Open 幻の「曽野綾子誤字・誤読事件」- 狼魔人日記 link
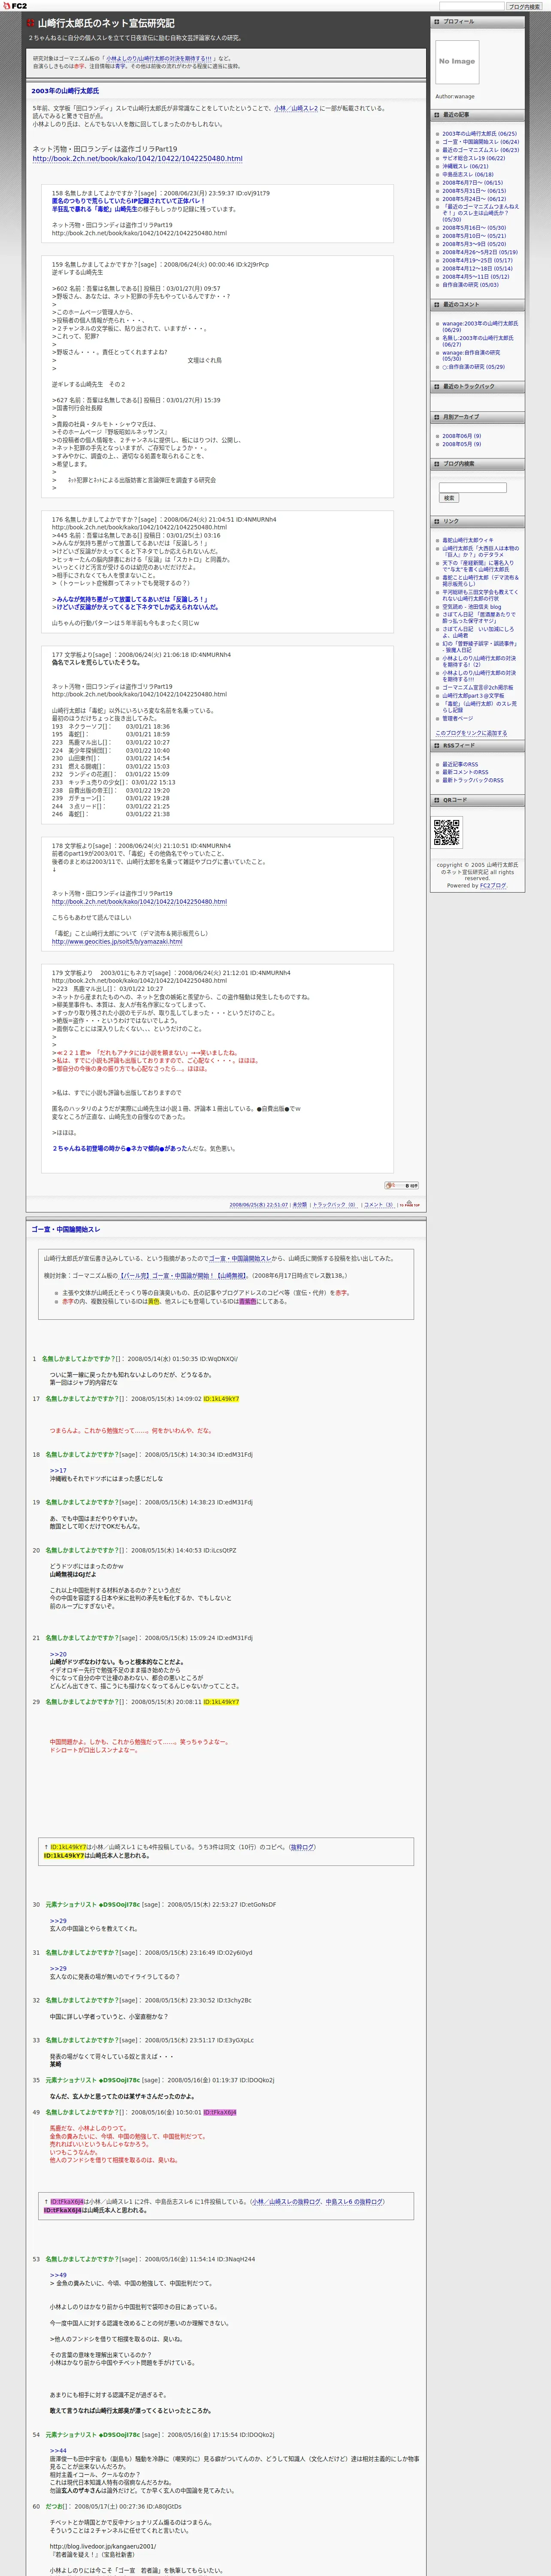Viewport: 551px width, 2576px height. tap(480, 647)
